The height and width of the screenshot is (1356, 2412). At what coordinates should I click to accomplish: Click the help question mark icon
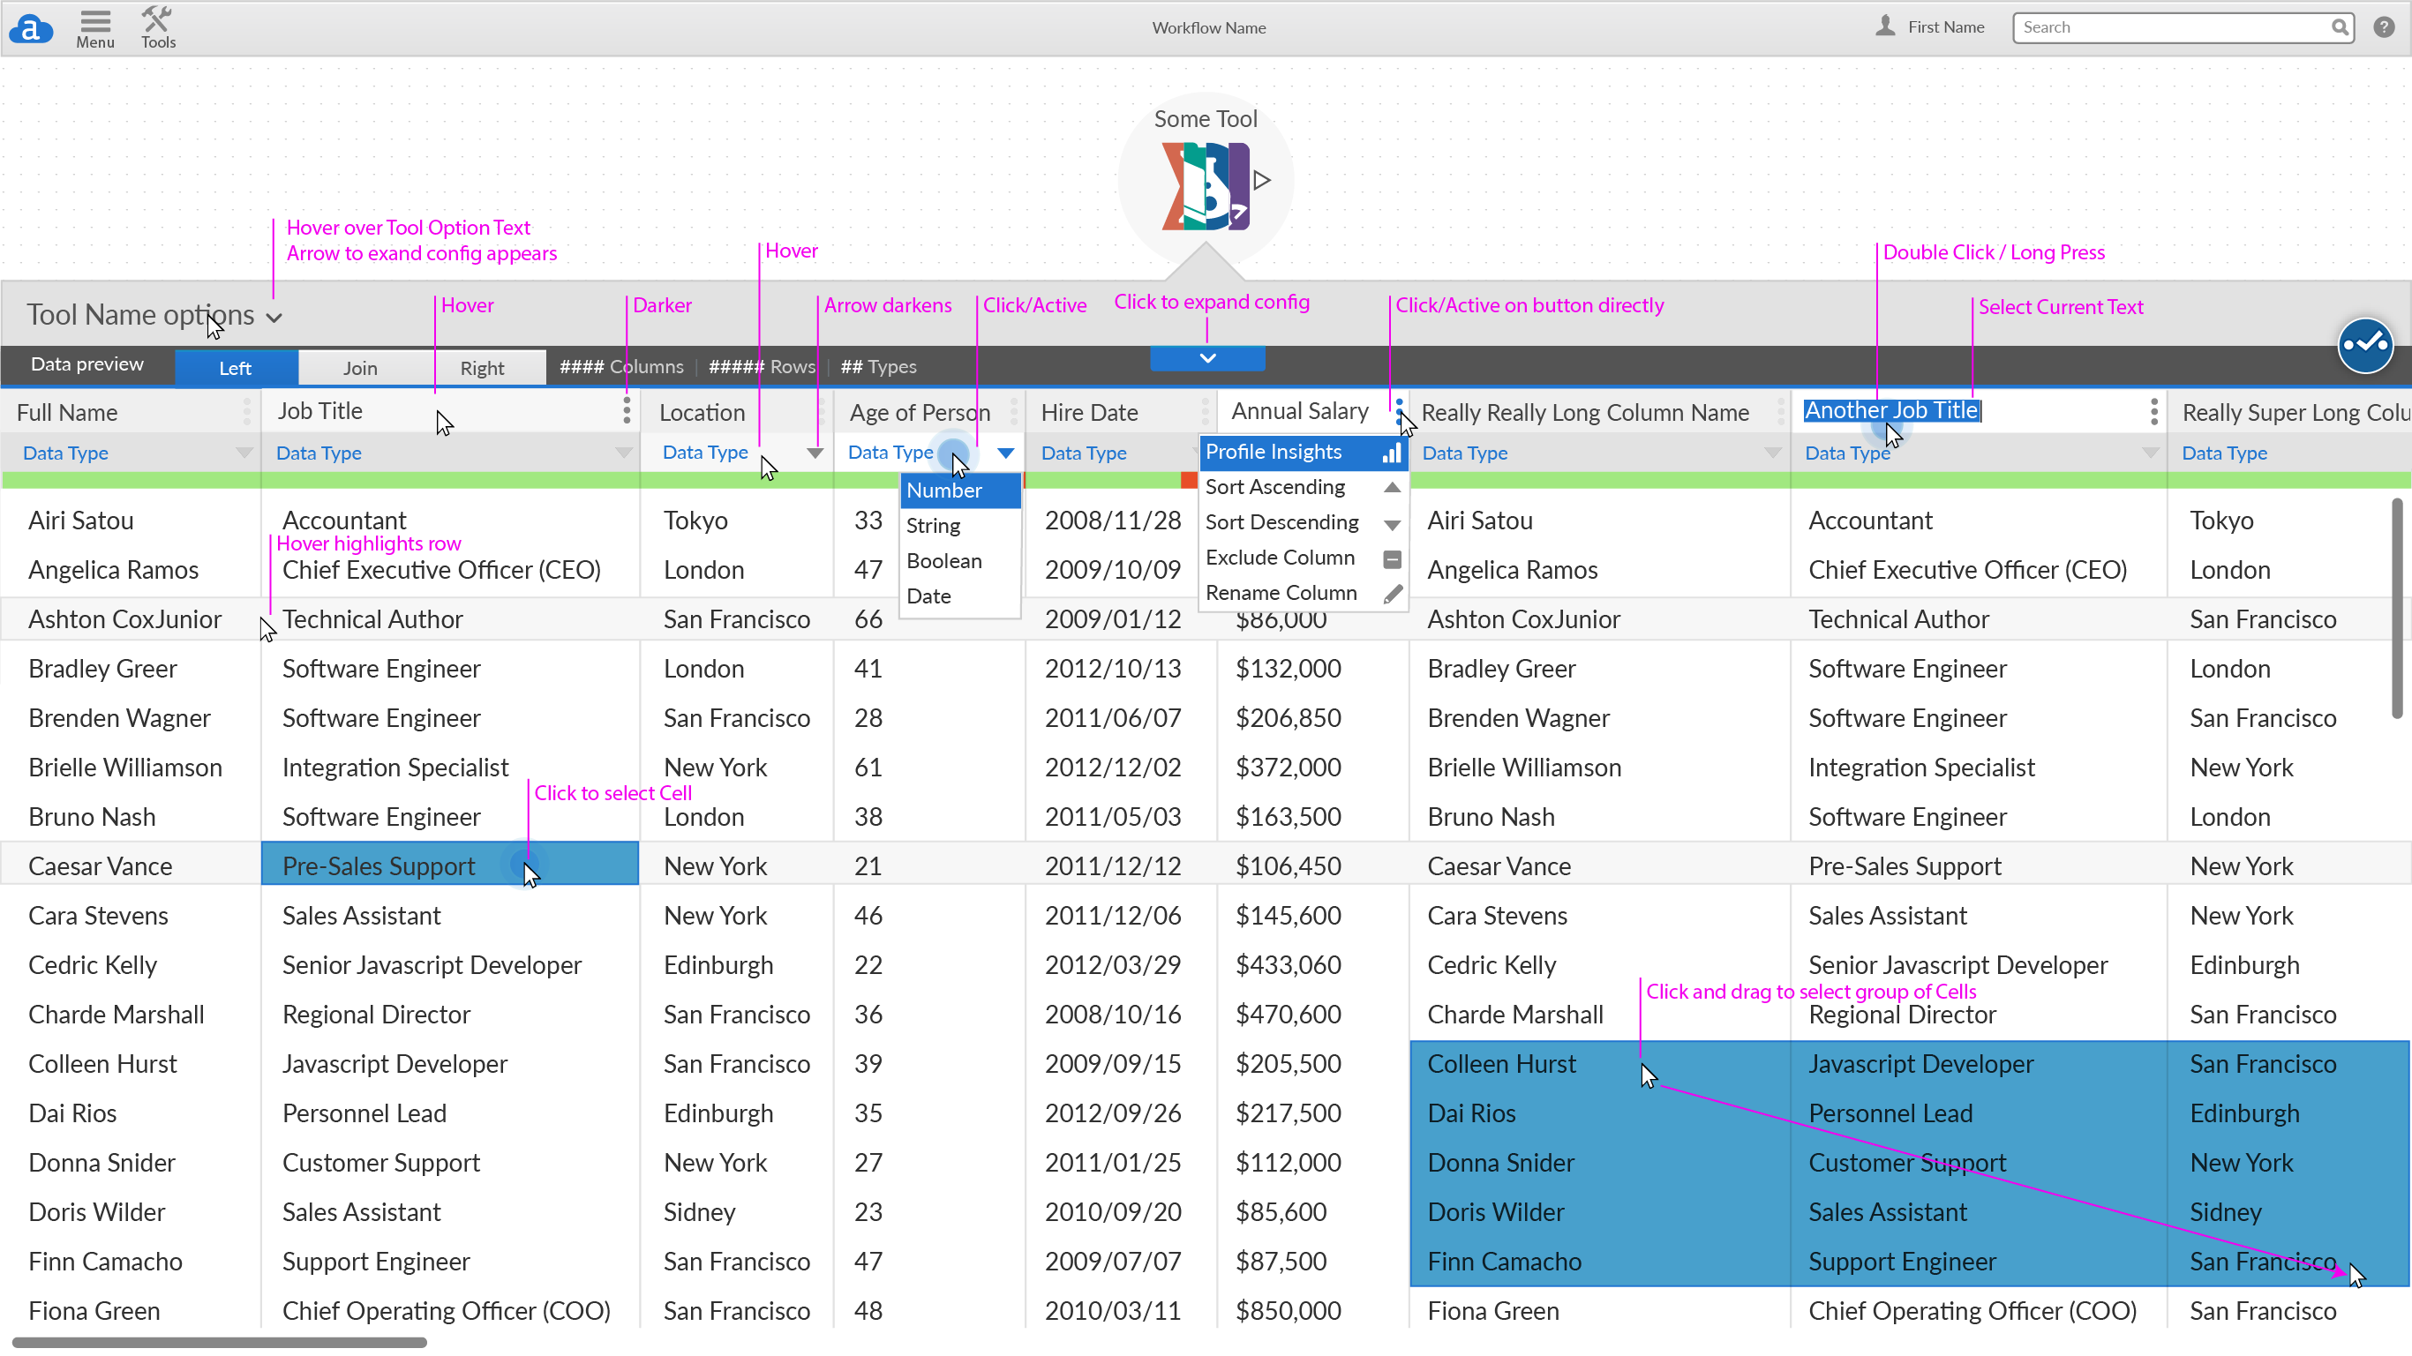click(2383, 27)
